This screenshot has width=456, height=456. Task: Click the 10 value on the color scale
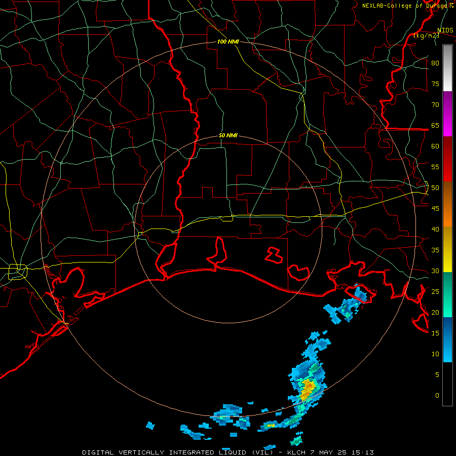coord(435,354)
